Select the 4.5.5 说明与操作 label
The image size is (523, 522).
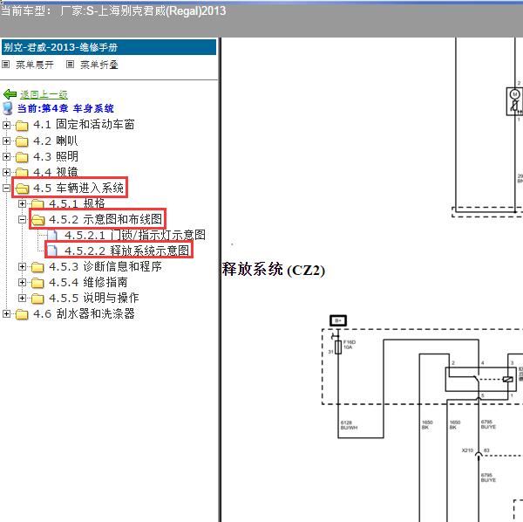[x=94, y=298]
